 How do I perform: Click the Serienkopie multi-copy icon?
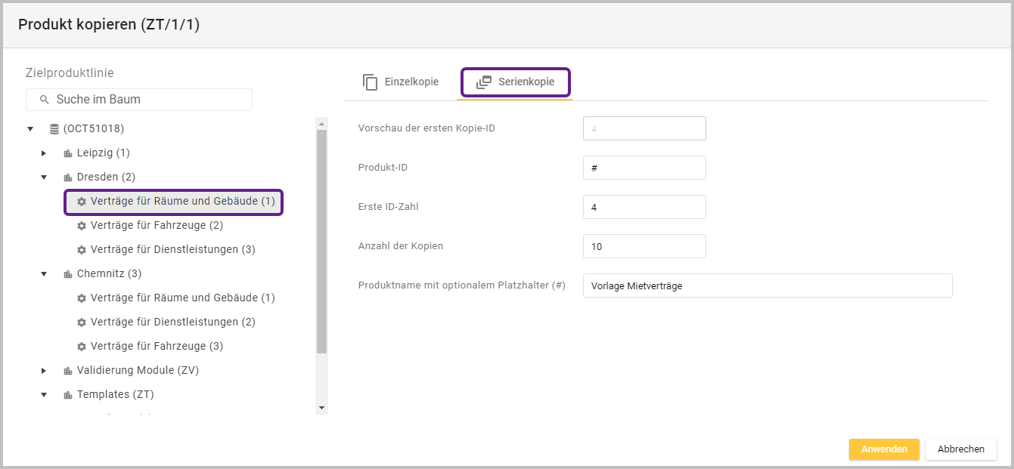point(484,82)
